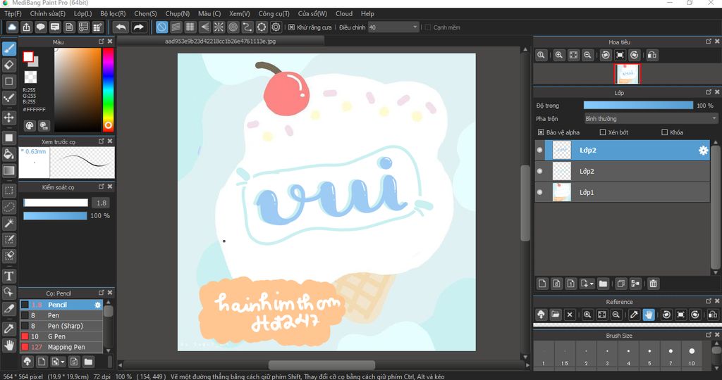Select the Move tool
722x380 pixels.
(x=8, y=118)
